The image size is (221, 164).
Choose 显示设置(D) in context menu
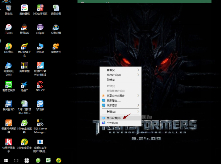pos(121,118)
